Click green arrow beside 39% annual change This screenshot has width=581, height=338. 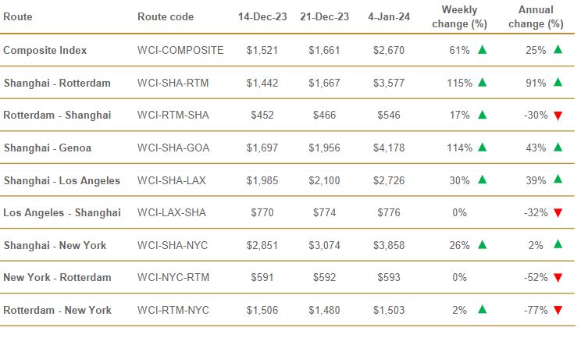tap(558, 180)
